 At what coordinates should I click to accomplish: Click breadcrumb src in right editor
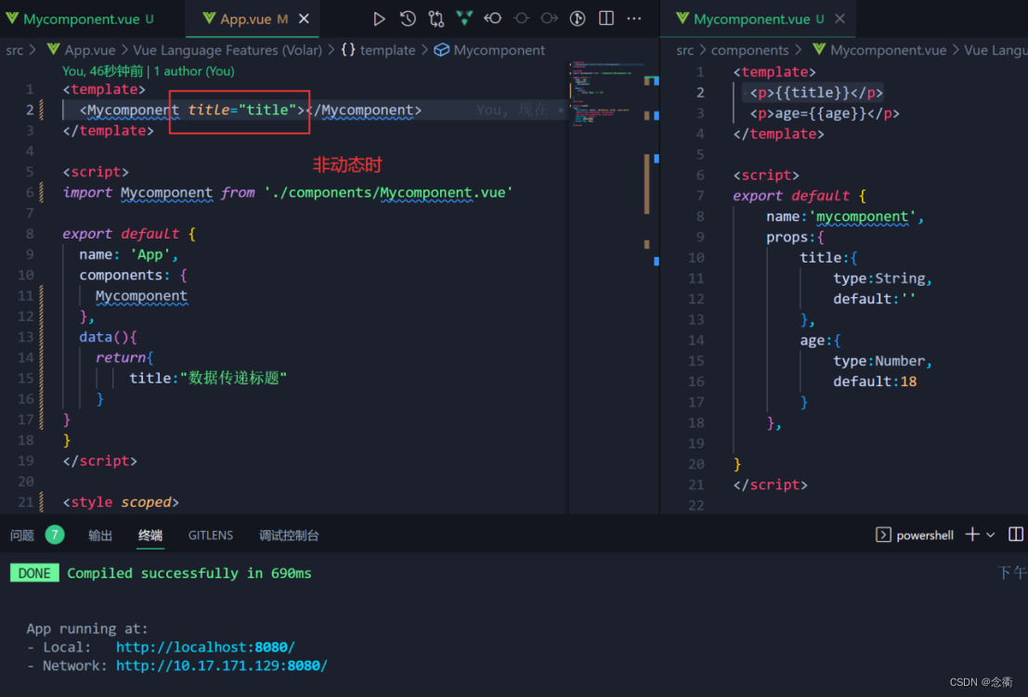point(685,50)
